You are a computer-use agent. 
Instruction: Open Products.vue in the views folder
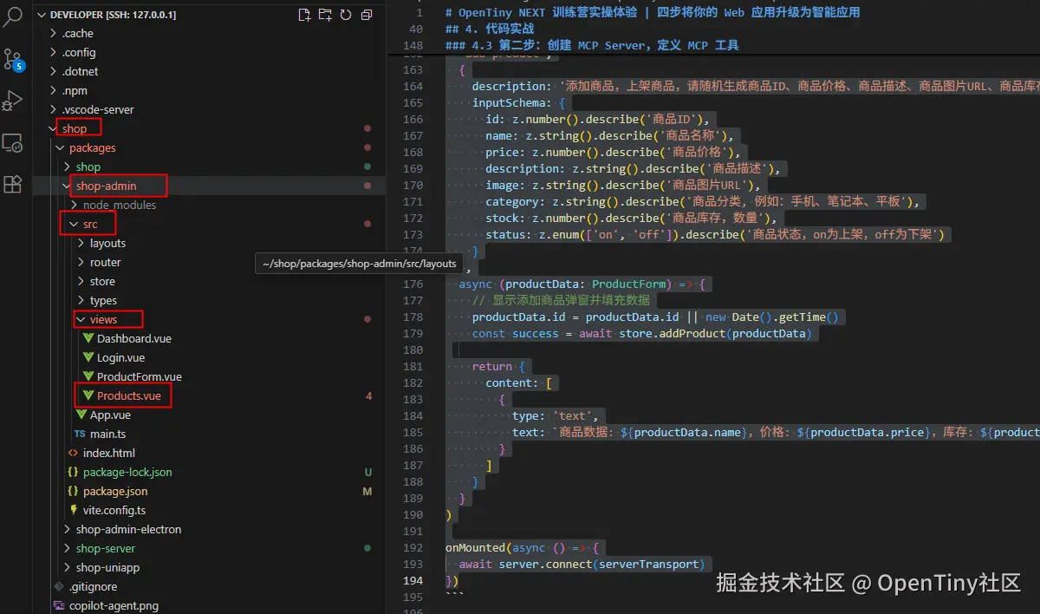(129, 395)
